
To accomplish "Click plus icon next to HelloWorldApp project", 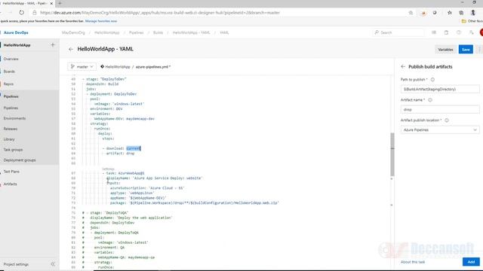I will (x=53, y=45).
